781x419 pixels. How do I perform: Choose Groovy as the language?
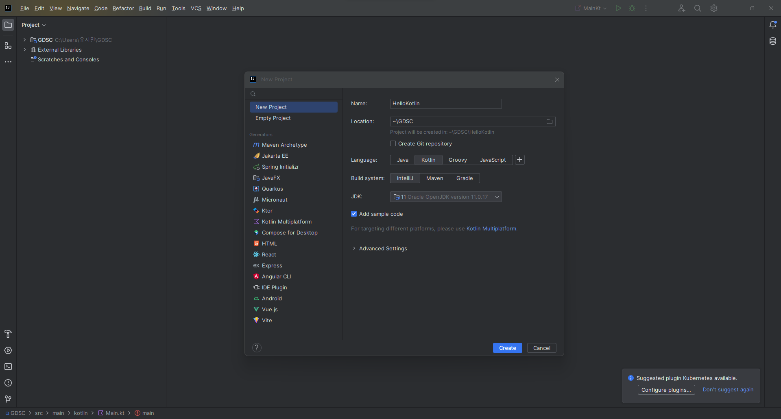(458, 160)
